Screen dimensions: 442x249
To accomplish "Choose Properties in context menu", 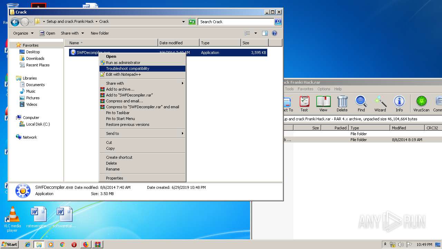I will pos(142,178).
